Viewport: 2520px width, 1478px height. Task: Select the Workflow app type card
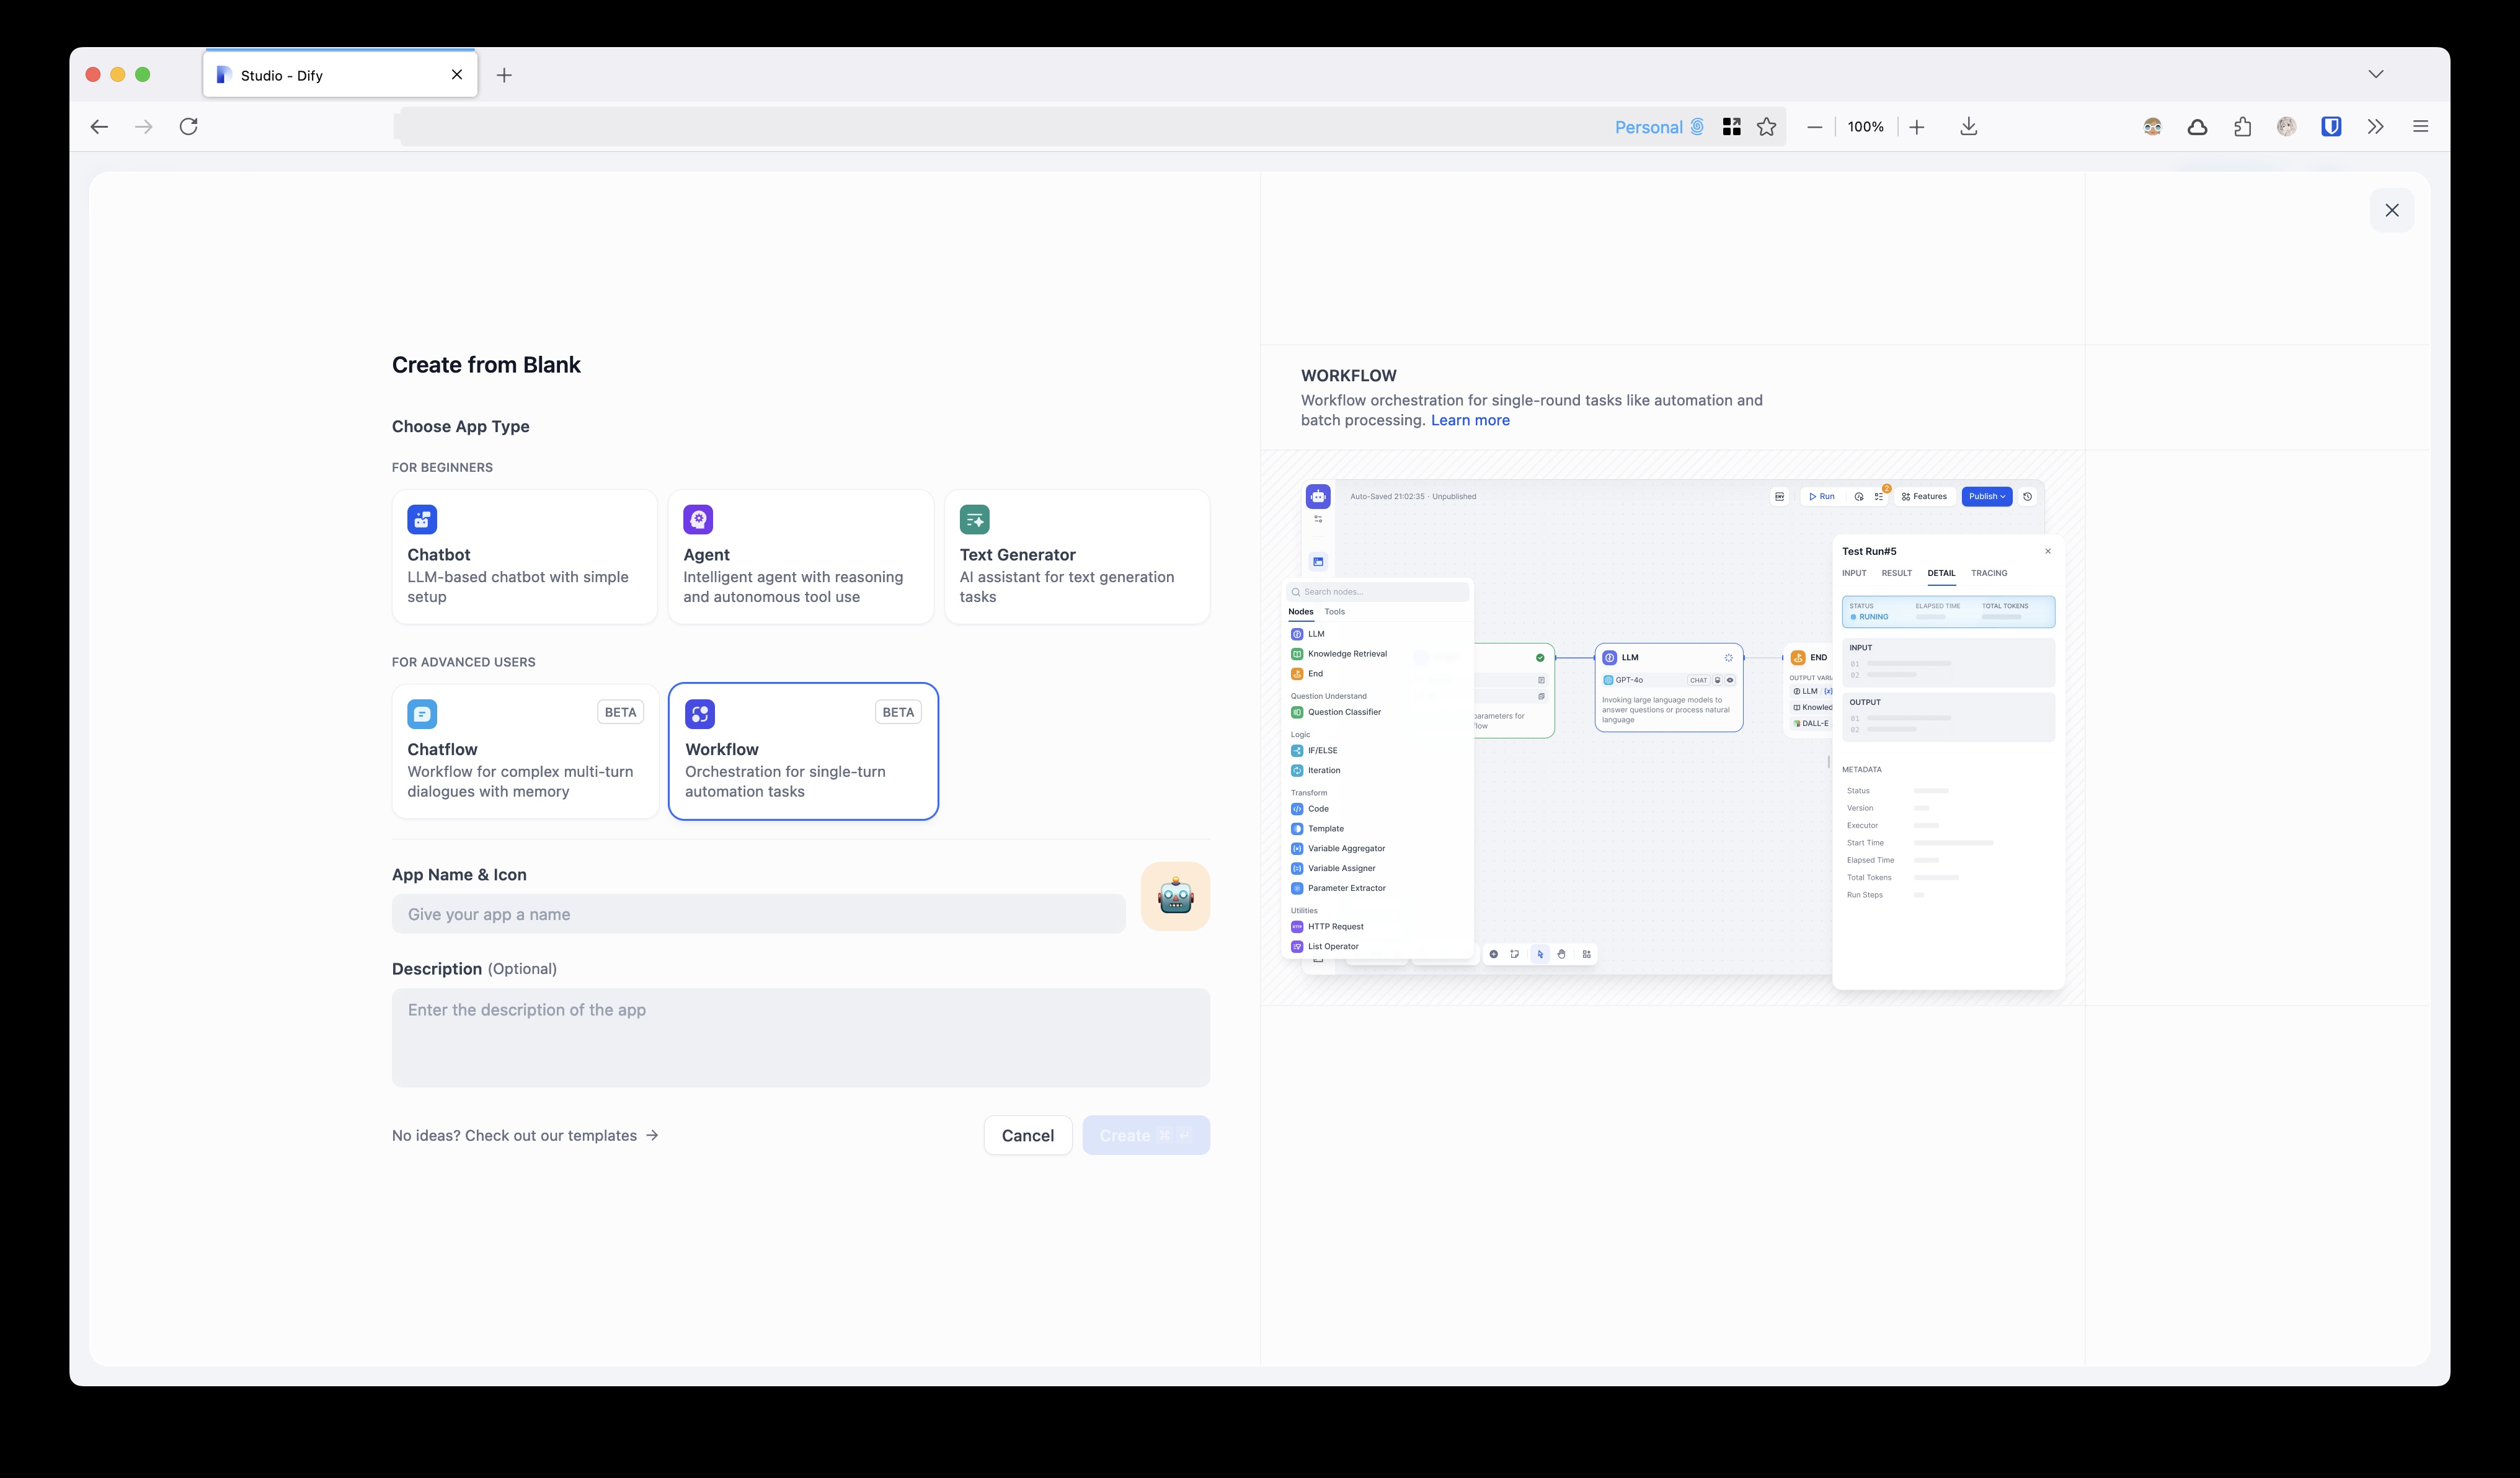(x=803, y=751)
